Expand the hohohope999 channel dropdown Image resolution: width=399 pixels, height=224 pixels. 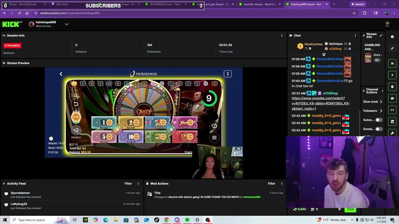[x=66, y=24]
